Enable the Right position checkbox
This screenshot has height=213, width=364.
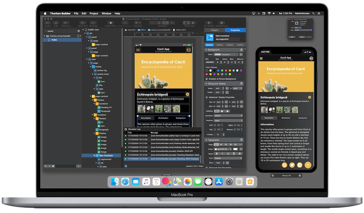235,125
